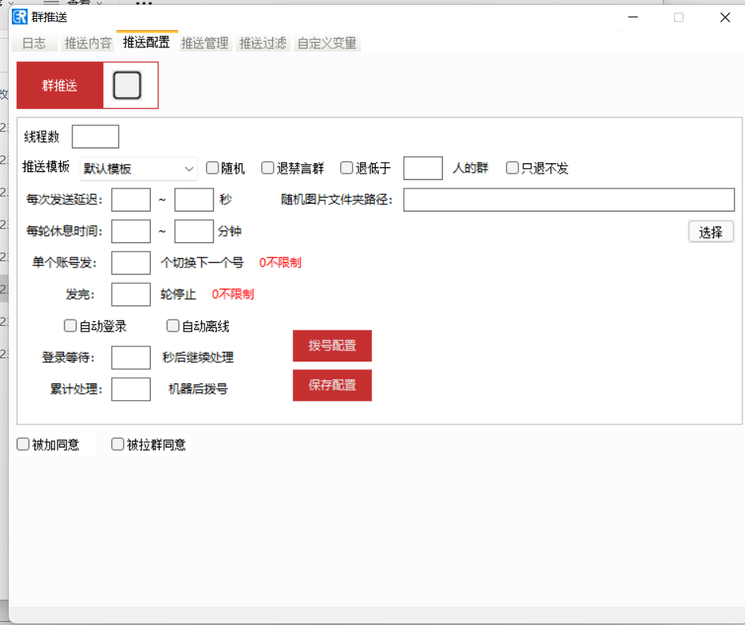Open the 推送内容 tab
The width and height of the screenshot is (745, 625).
pos(88,43)
